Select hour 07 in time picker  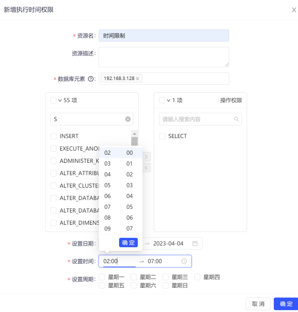110,207
